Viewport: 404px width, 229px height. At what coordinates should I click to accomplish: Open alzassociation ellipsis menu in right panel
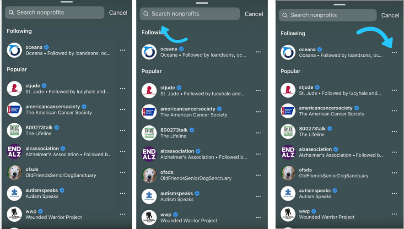(394, 152)
